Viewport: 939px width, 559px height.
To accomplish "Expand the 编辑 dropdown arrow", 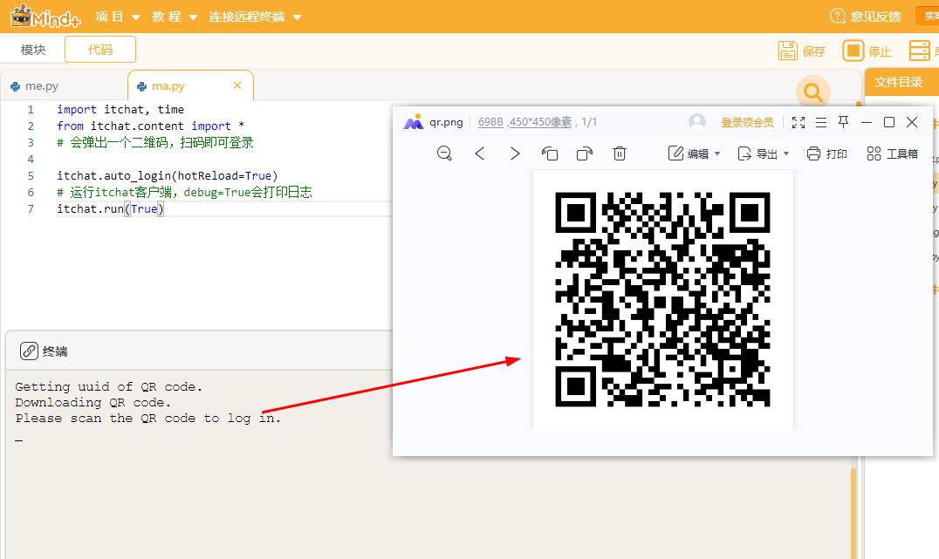I will click(x=717, y=153).
